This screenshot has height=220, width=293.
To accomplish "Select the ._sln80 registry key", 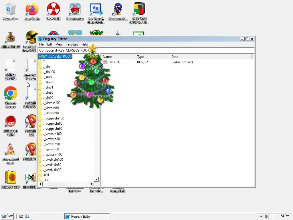I will point(48,93).
